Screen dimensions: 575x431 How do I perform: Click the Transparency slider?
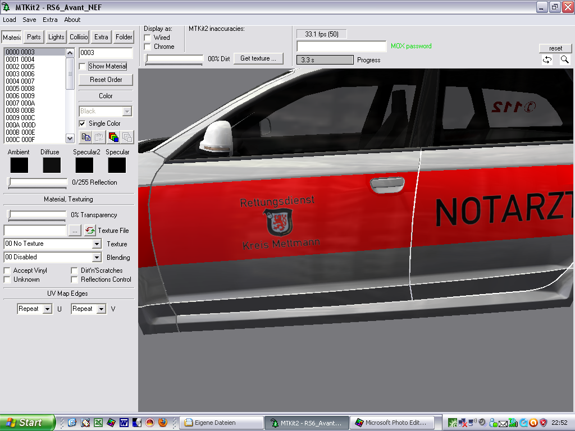tap(36, 215)
